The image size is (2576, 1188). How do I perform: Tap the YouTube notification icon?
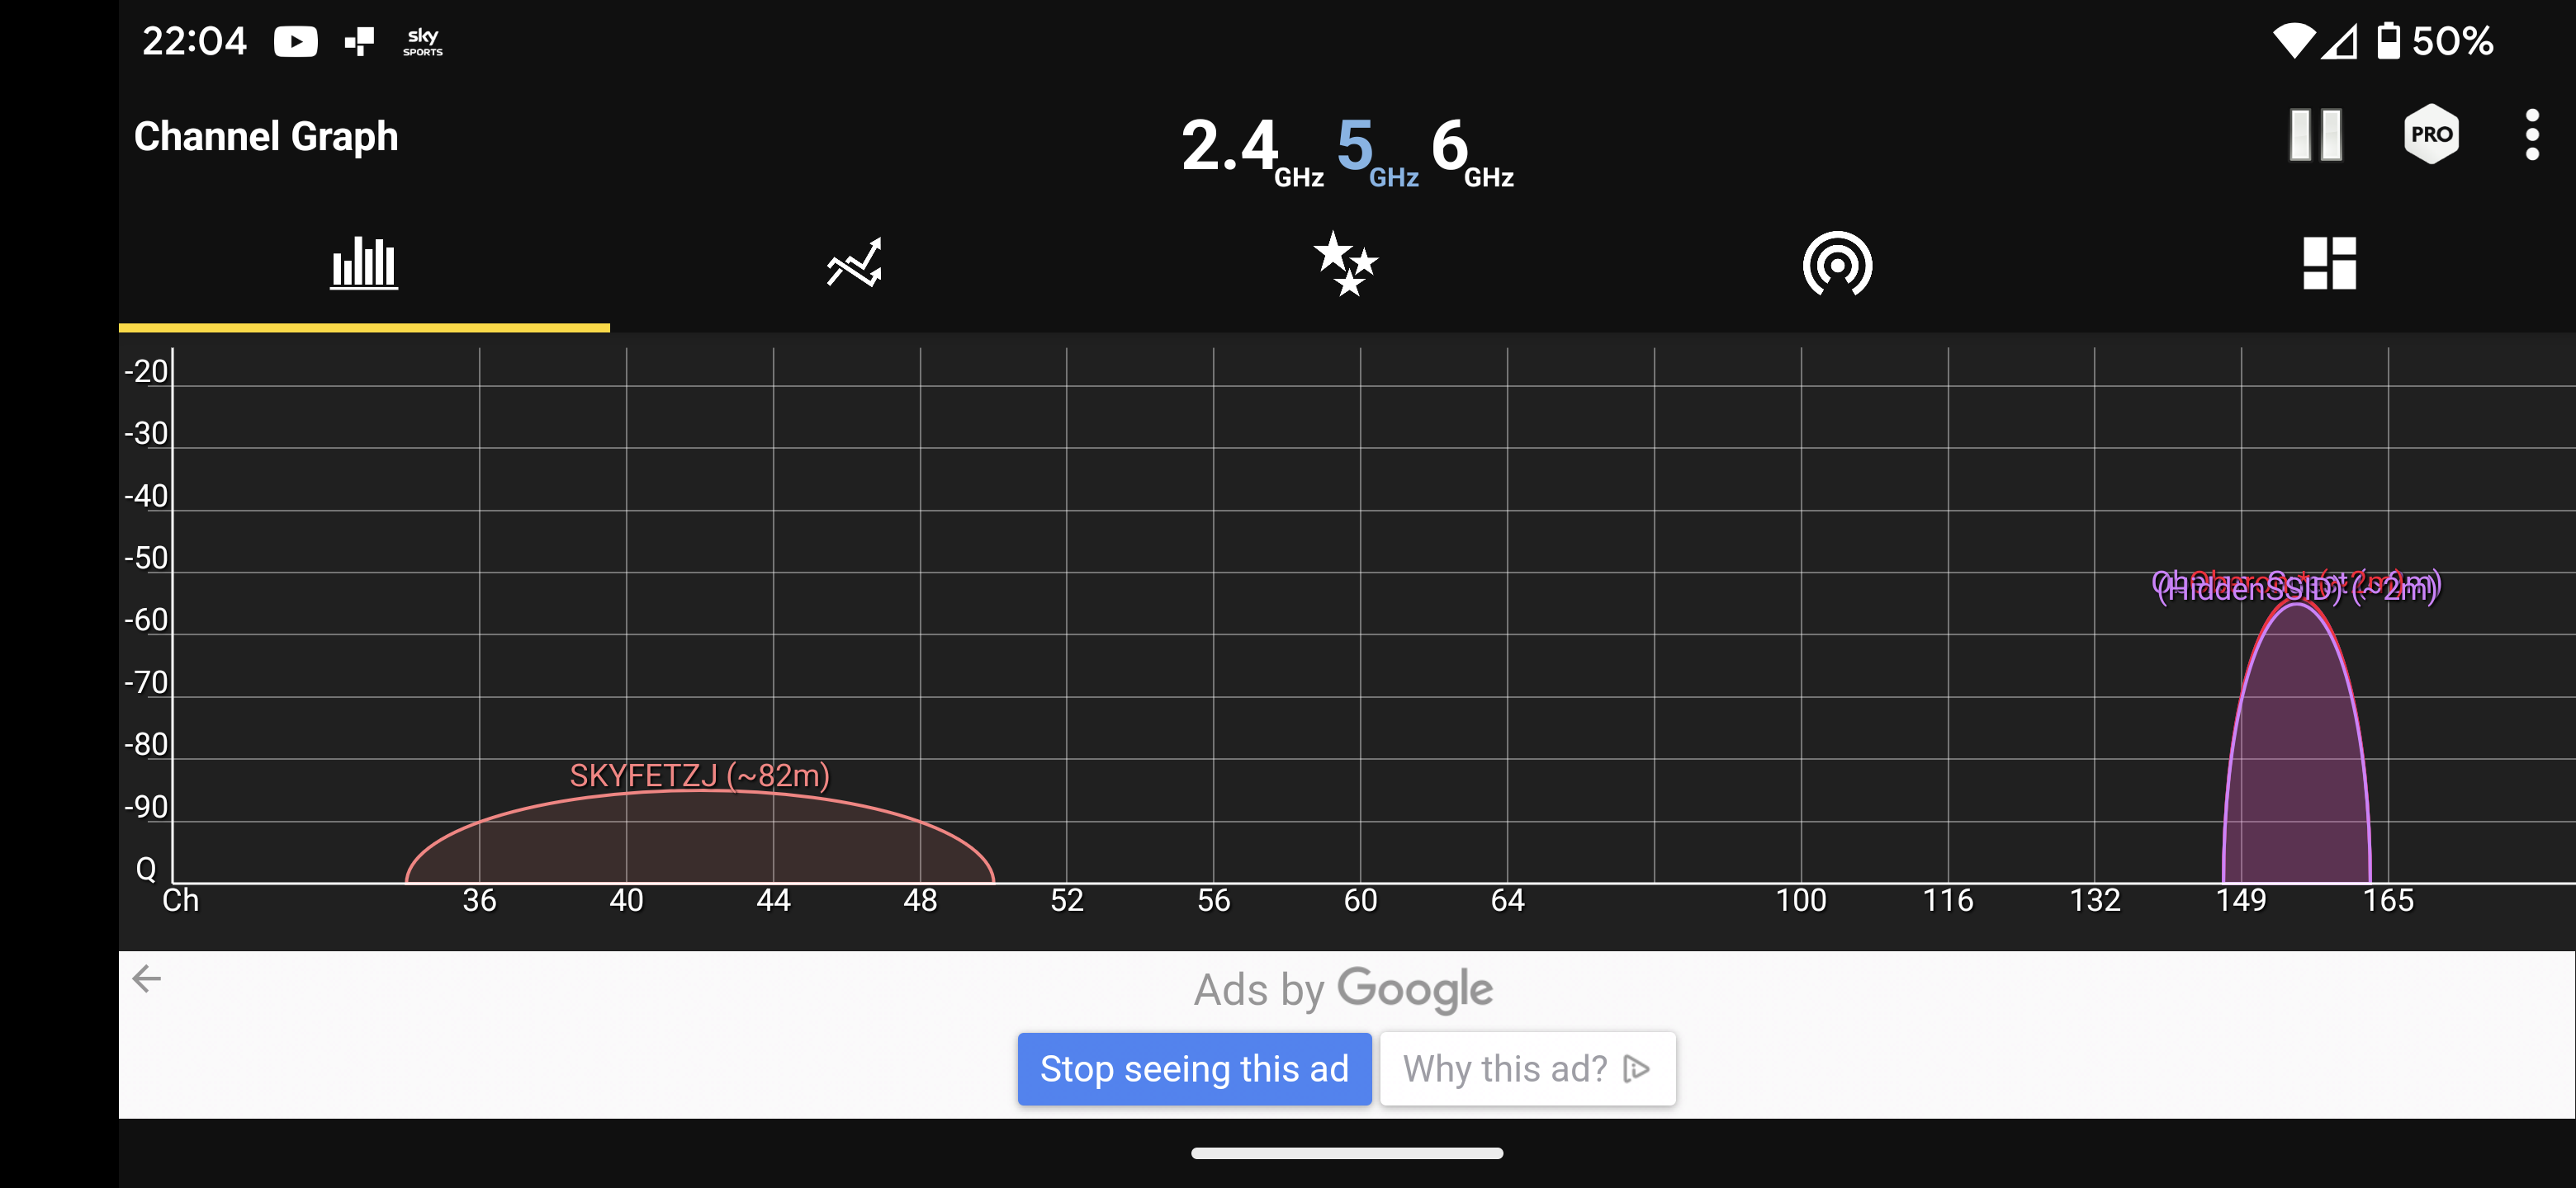[x=295, y=41]
